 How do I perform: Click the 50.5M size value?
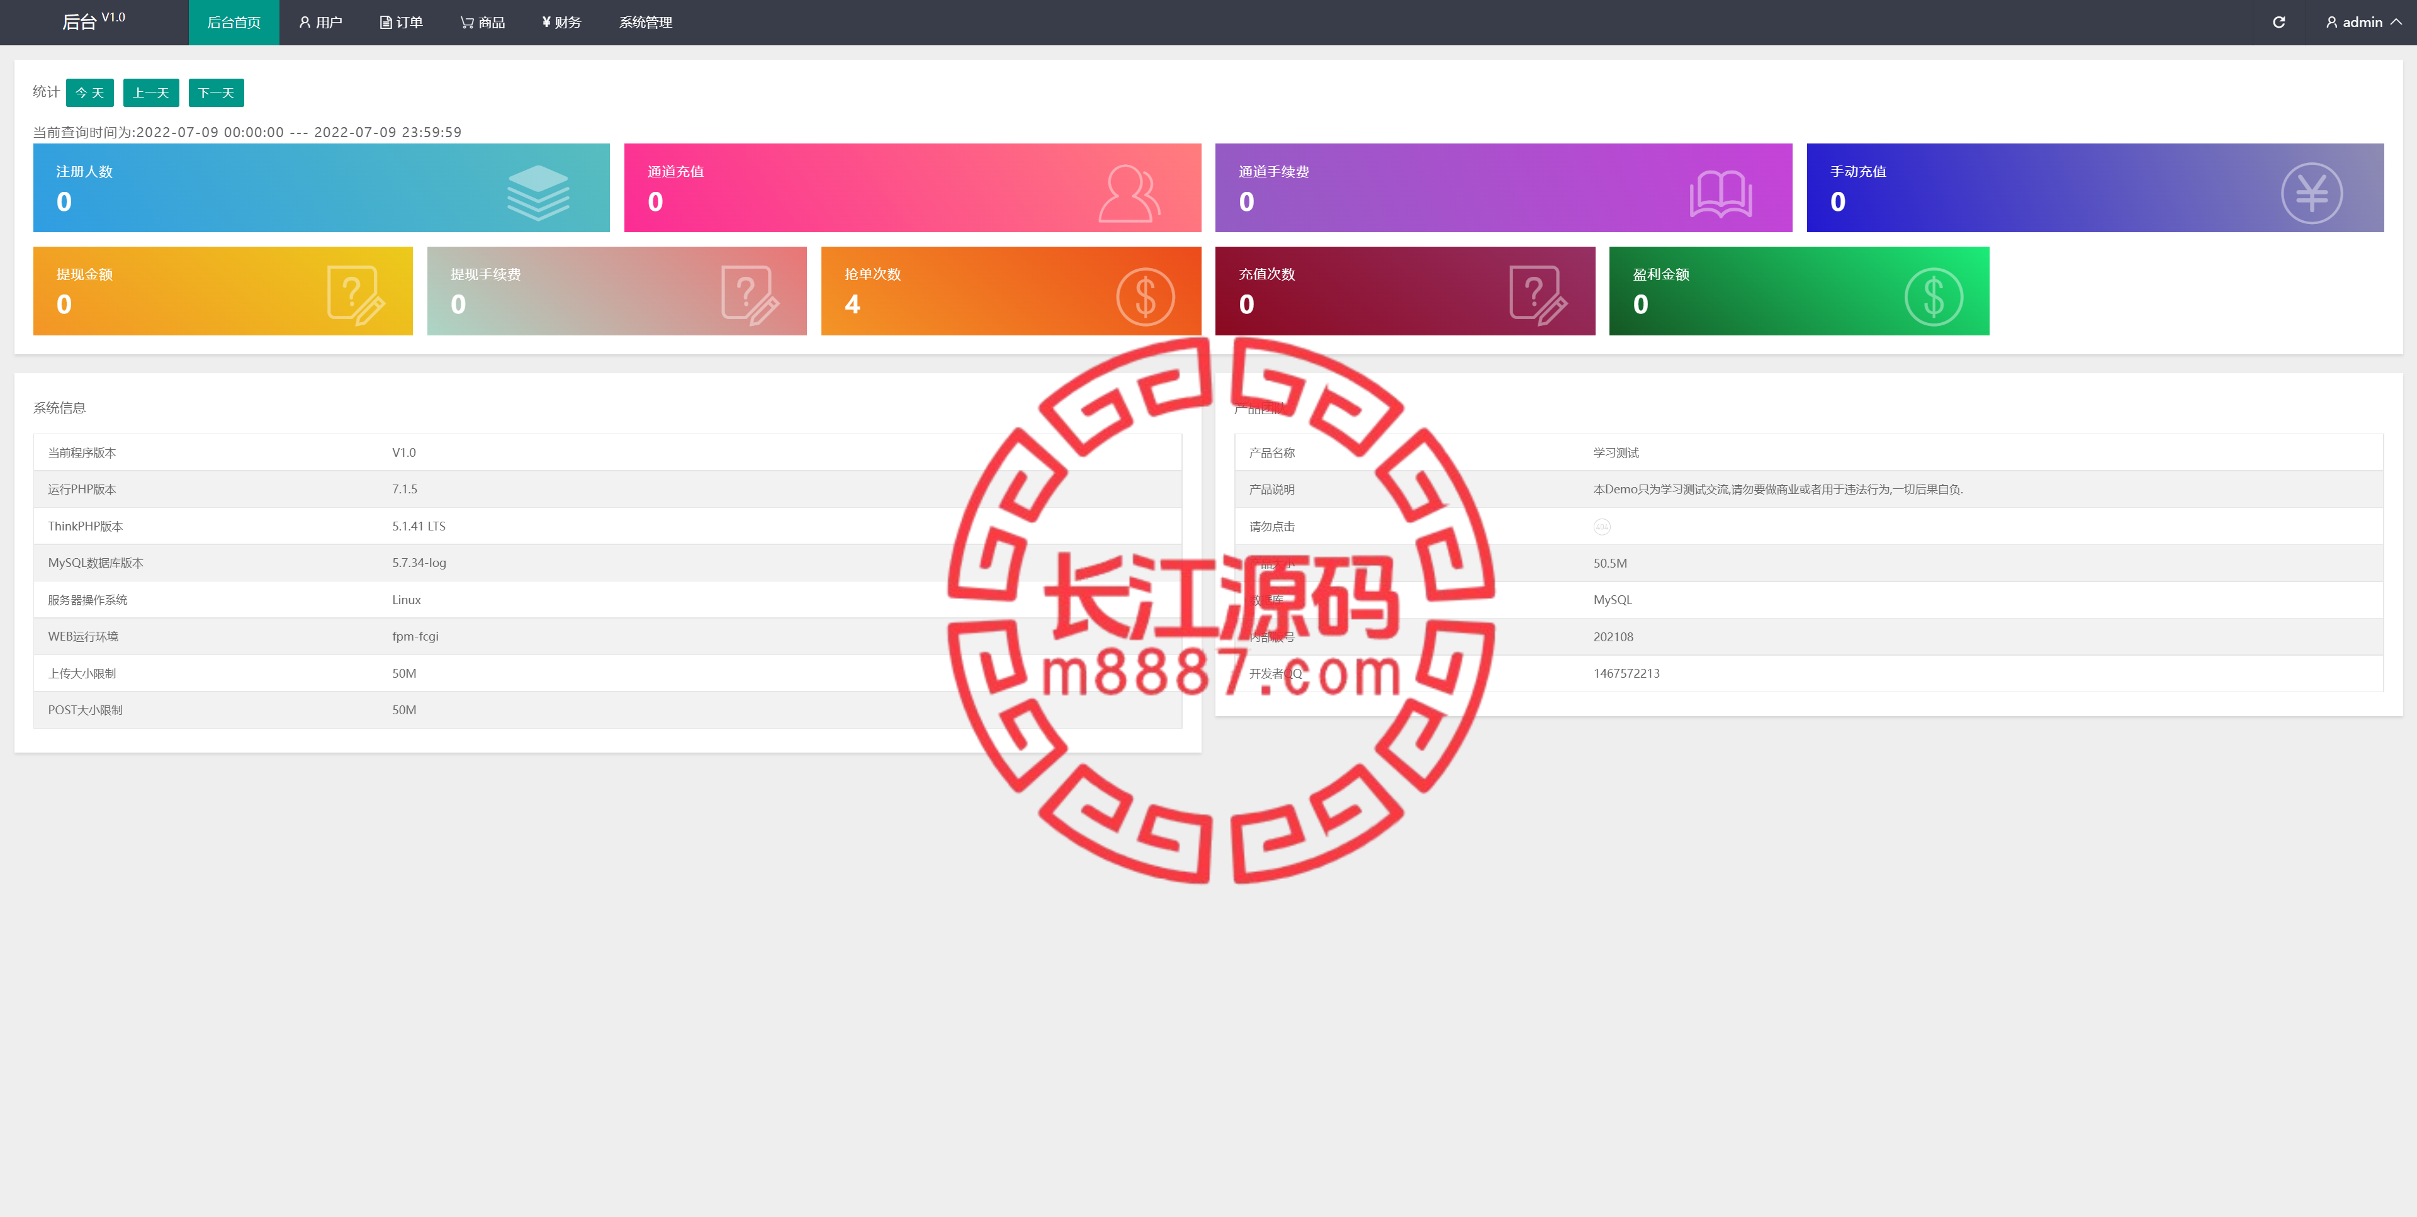click(1610, 563)
